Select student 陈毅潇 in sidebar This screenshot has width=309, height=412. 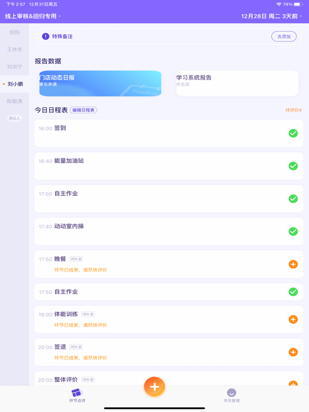[x=14, y=101]
